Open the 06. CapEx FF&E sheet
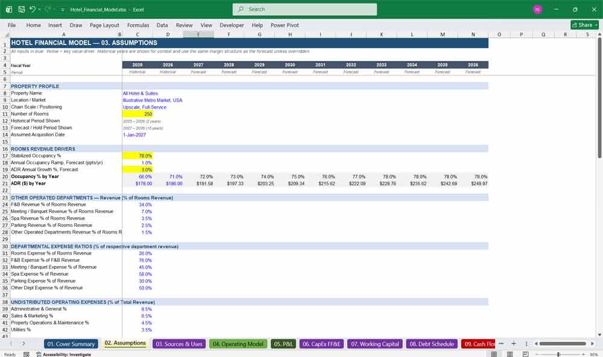The width and height of the screenshot is (603, 357). click(321, 344)
